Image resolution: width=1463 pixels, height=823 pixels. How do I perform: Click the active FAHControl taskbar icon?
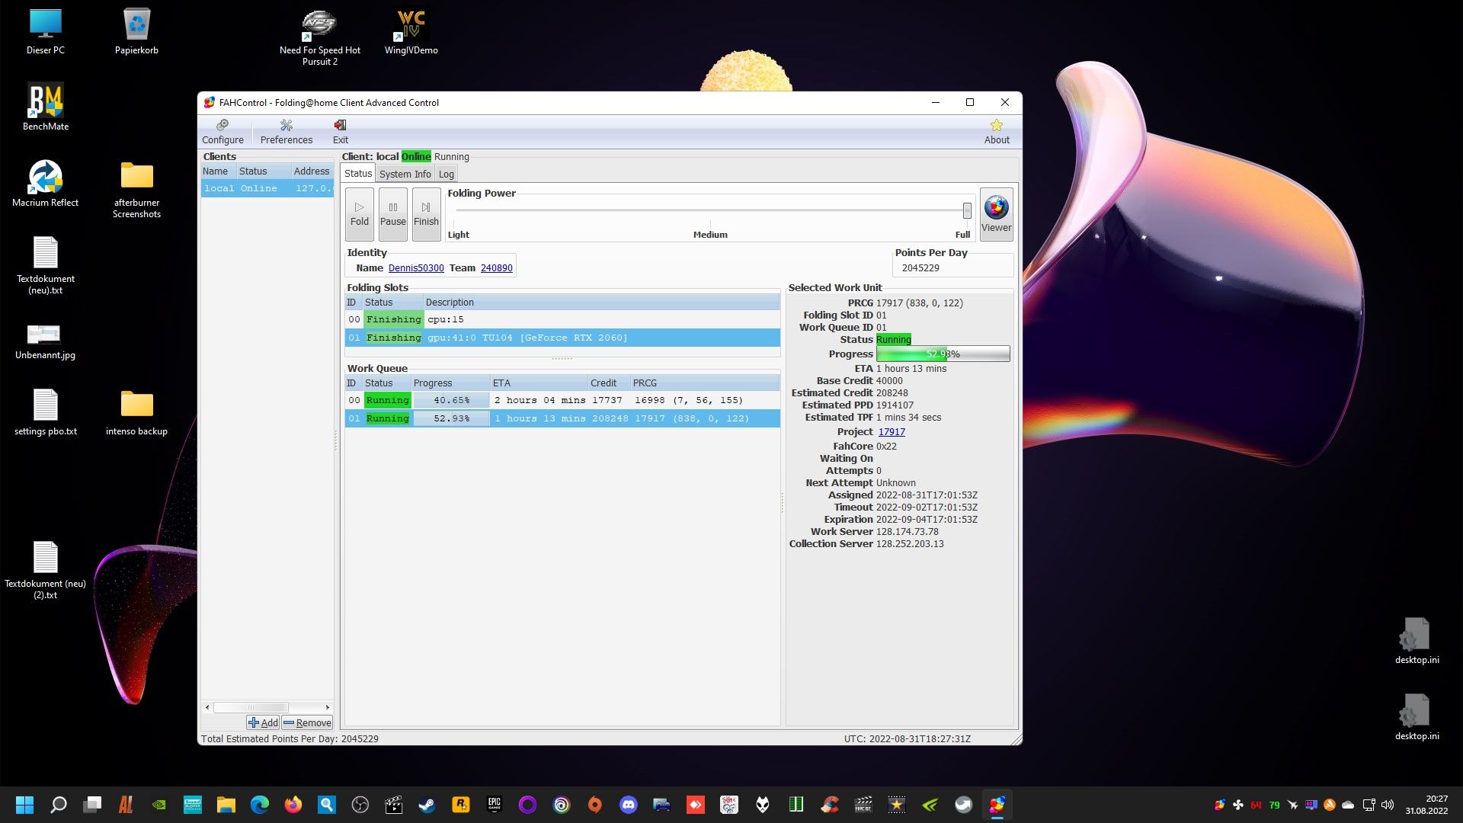(997, 805)
